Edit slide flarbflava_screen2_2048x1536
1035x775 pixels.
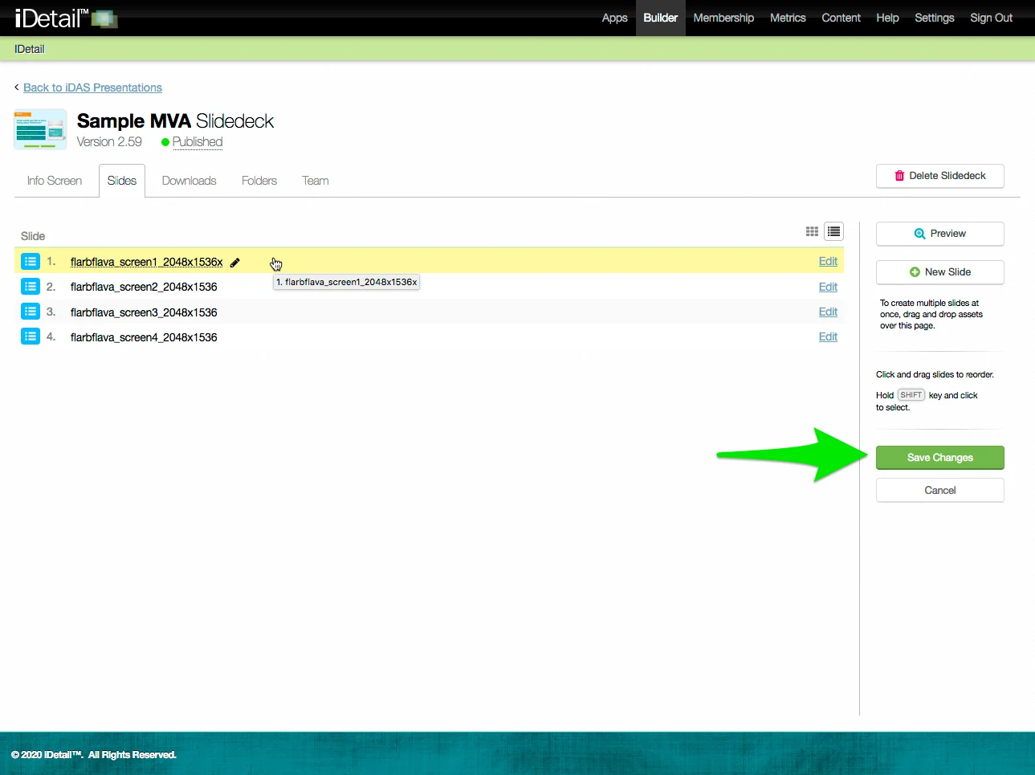click(828, 287)
